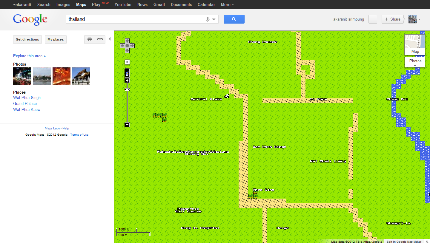
Task: Open YouTube in top bar
Action: click(123, 4)
